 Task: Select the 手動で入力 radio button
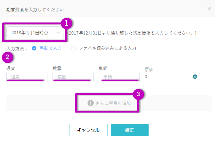(x=34, y=48)
